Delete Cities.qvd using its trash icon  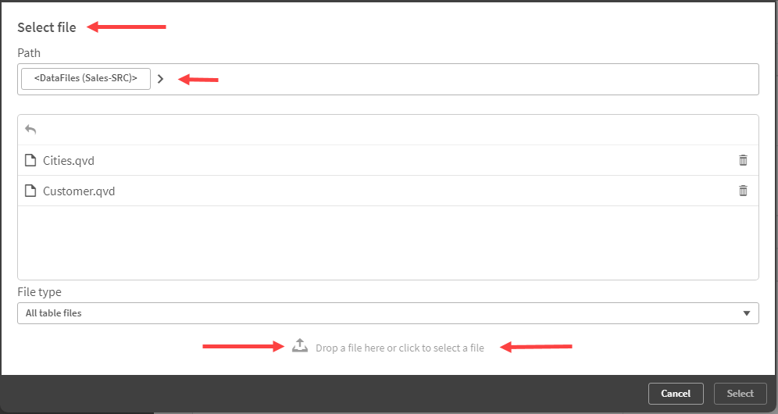pos(743,160)
